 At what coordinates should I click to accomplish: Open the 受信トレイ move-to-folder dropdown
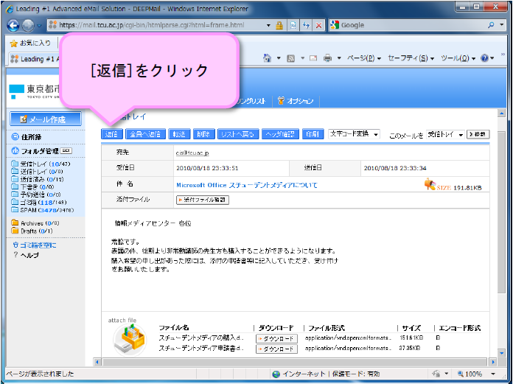coord(446,134)
